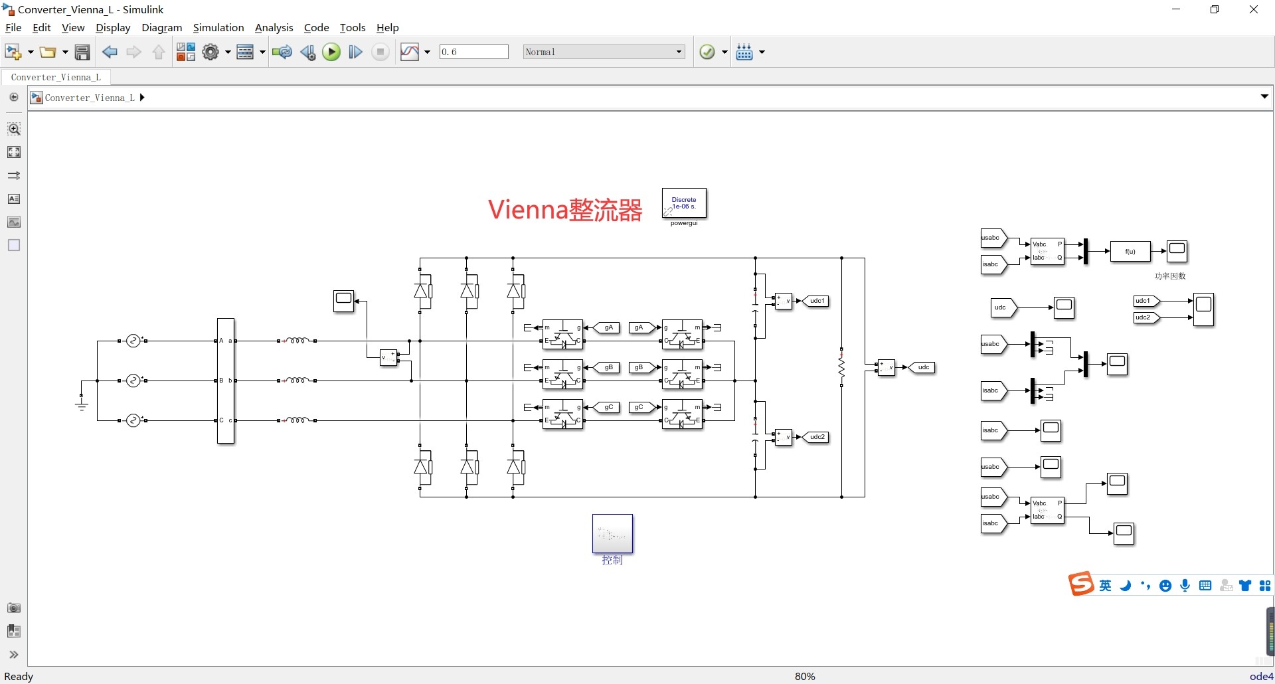Click the New Model toolbar icon
Image resolution: width=1275 pixels, height=684 pixels.
[x=13, y=52]
